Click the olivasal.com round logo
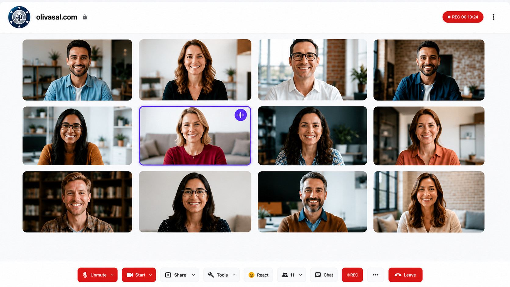 tap(19, 17)
